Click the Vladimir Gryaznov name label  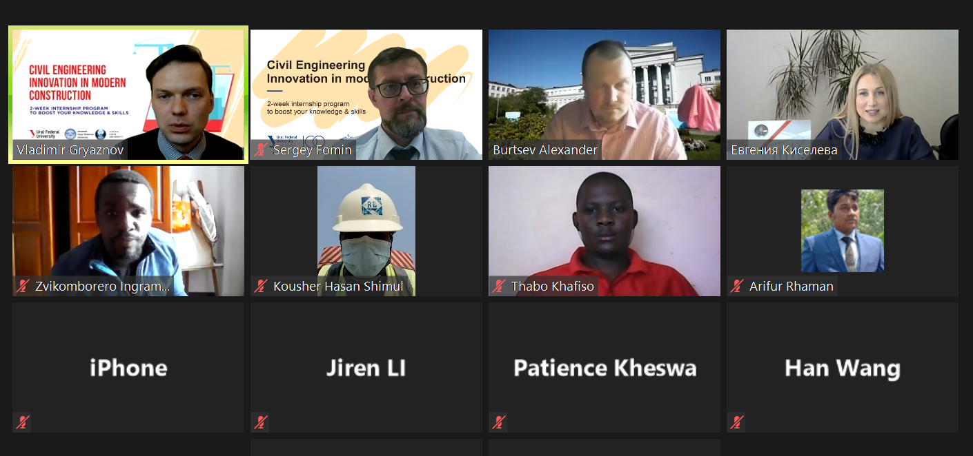[70, 149]
